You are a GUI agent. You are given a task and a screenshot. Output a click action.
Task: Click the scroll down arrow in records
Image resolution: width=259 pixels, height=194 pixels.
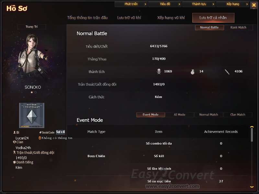point(252,187)
